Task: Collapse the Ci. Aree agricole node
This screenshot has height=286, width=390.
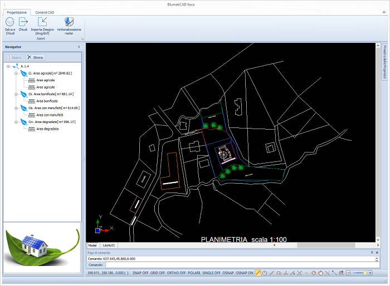Action: (x=15, y=73)
